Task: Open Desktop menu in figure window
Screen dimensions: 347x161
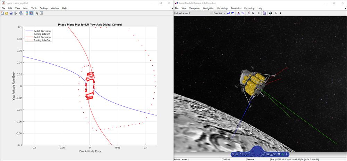Action: tap(44, 8)
